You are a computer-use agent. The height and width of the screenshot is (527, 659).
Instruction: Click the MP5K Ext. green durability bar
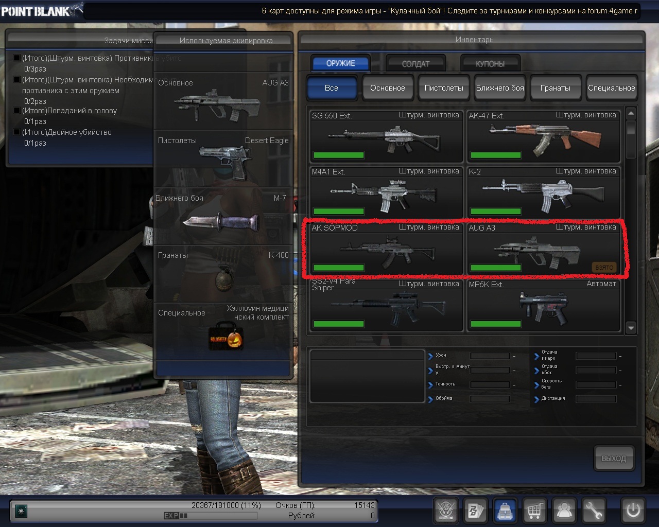[x=496, y=324]
